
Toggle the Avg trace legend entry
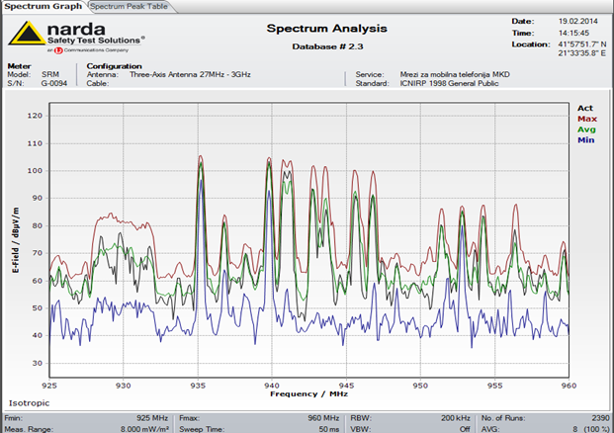pyautogui.click(x=585, y=130)
